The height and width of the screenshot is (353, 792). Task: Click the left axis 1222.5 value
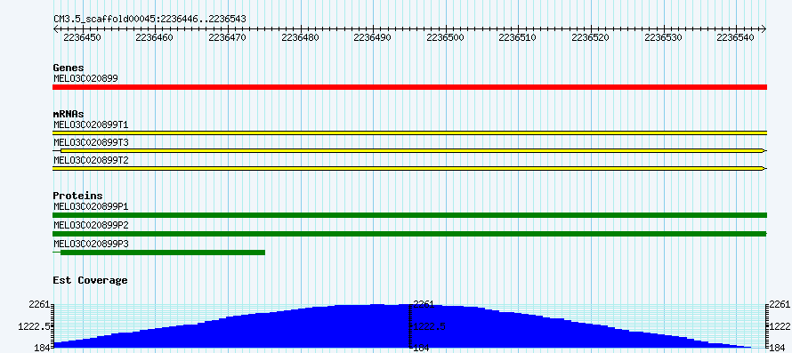33,326
